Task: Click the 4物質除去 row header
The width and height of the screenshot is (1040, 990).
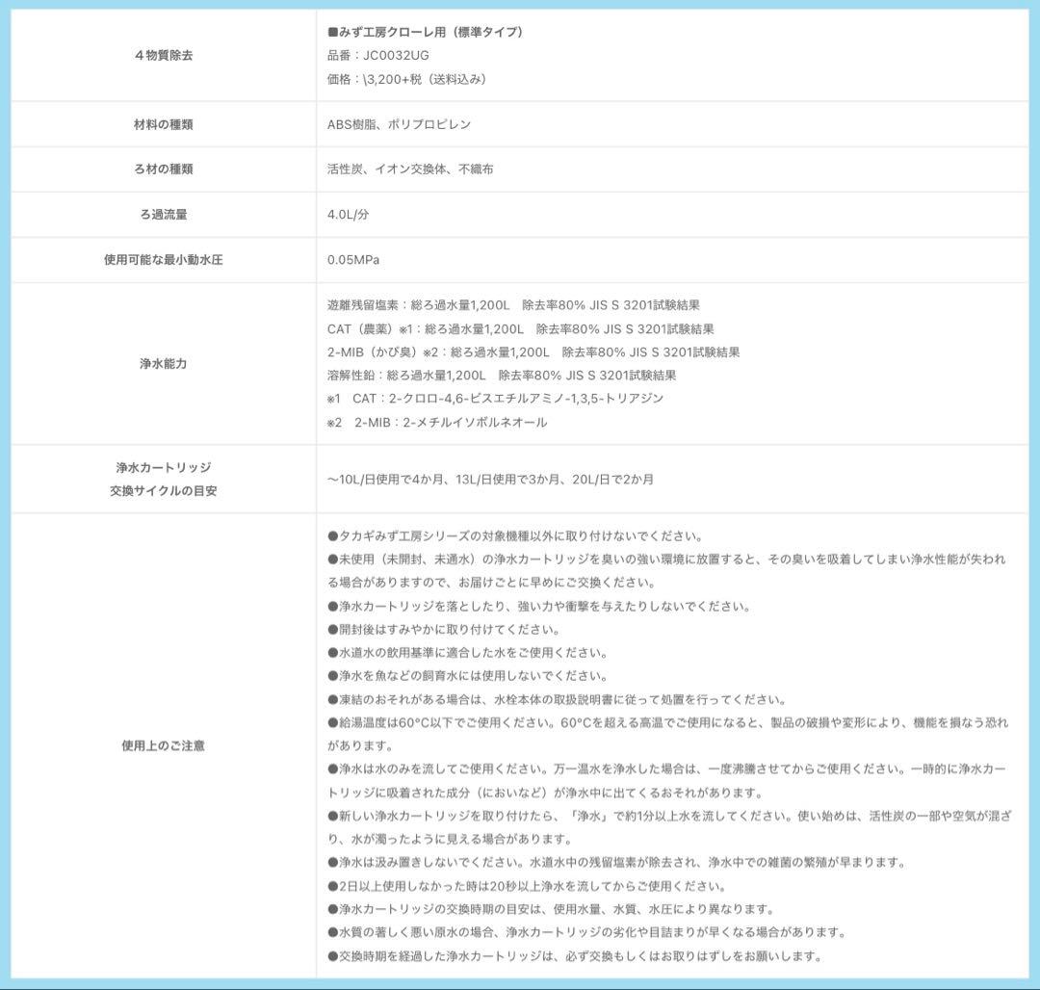Action: (x=163, y=56)
